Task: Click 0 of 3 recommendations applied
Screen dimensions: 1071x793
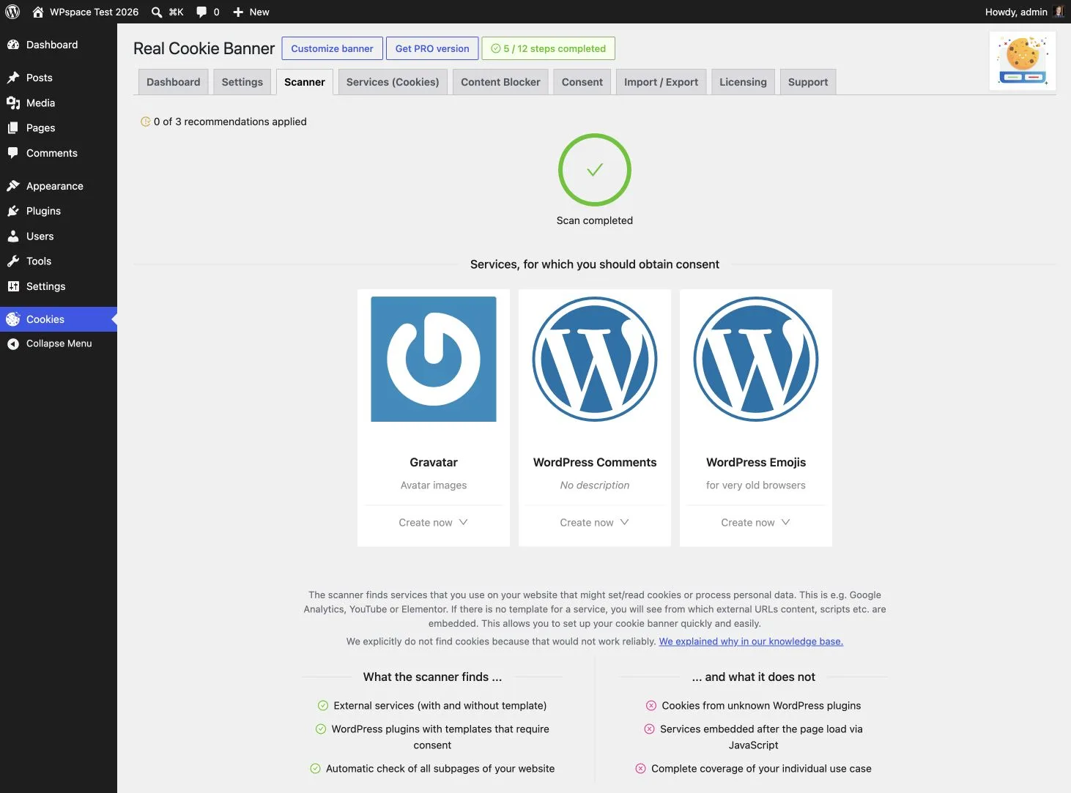Action: (223, 122)
